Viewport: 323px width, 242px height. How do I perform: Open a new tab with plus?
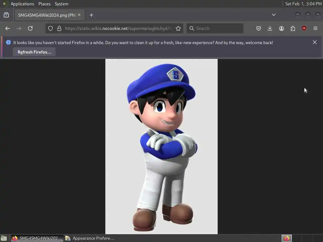[91, 15]
